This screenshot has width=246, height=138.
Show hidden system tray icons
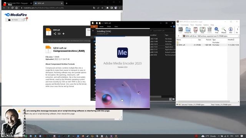pyautogui.click(x=219, y=136)
